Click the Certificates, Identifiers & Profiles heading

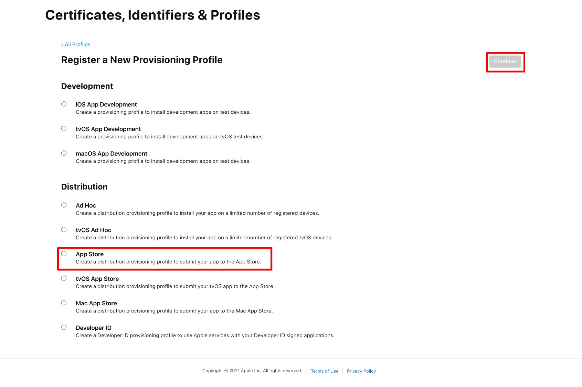[x=153, y=15]
